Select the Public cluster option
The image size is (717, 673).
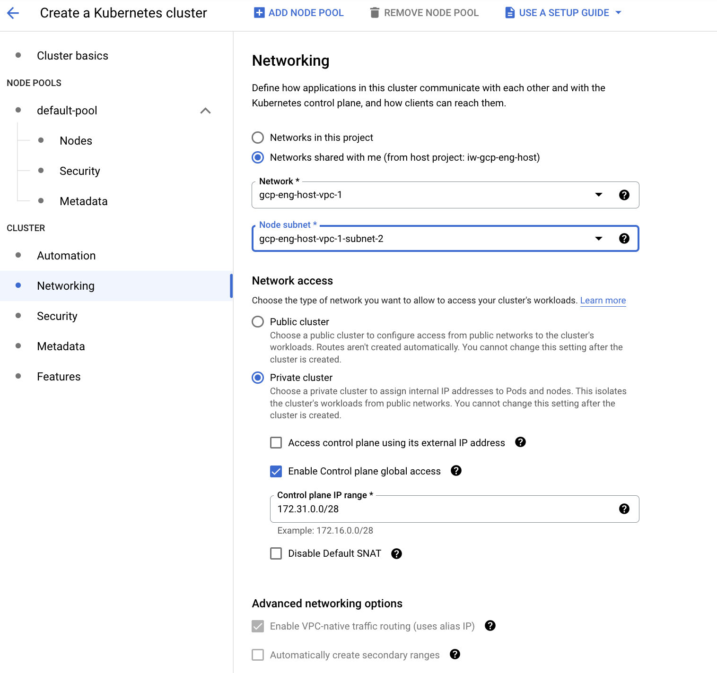click(x=258, y=322)
